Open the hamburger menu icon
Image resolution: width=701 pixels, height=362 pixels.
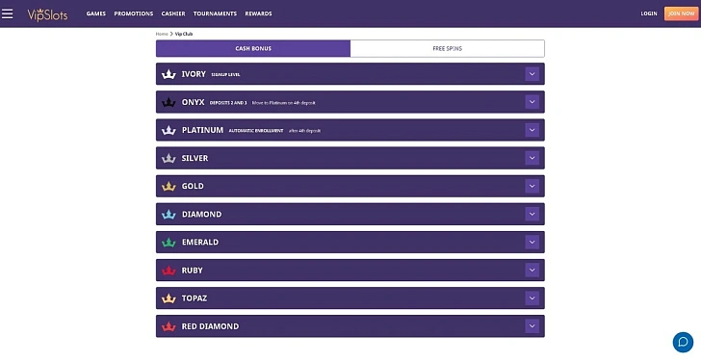[x=7, y=13]
